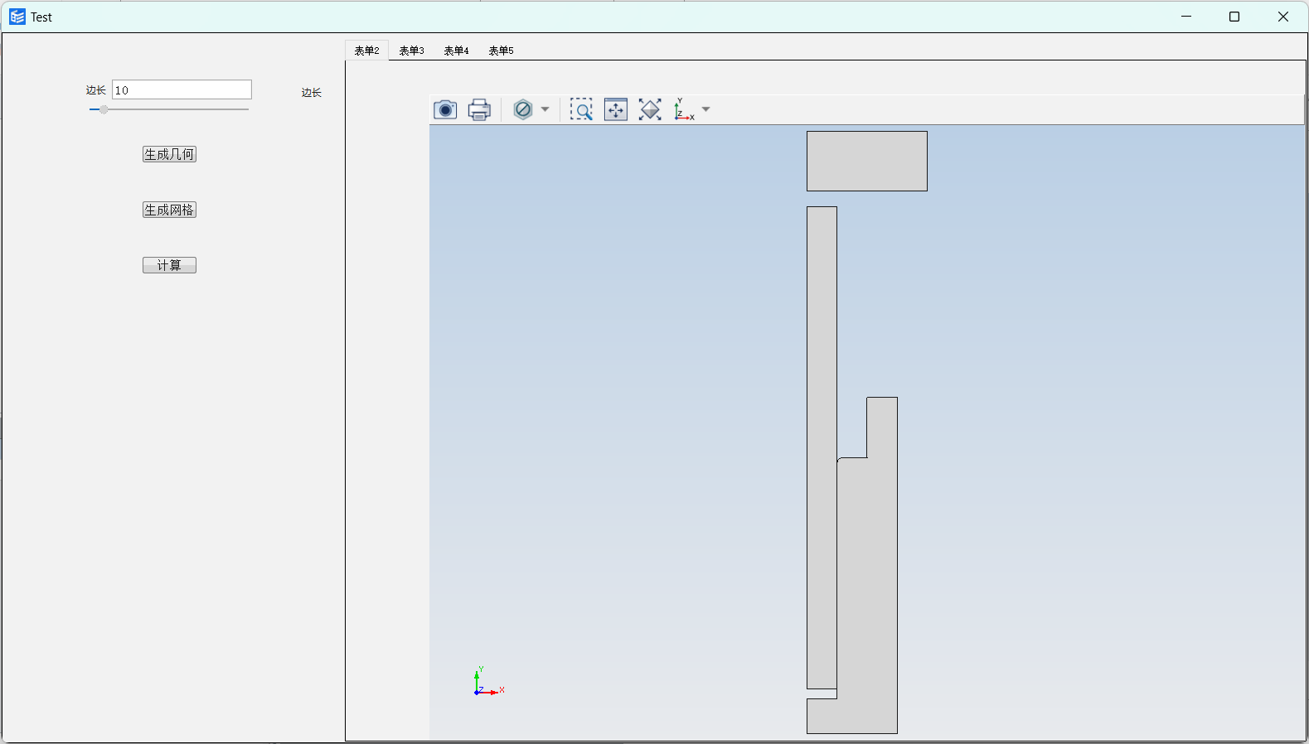Maximize the Test window
The image size is (1309, 744).
(x=1234, y=17)
